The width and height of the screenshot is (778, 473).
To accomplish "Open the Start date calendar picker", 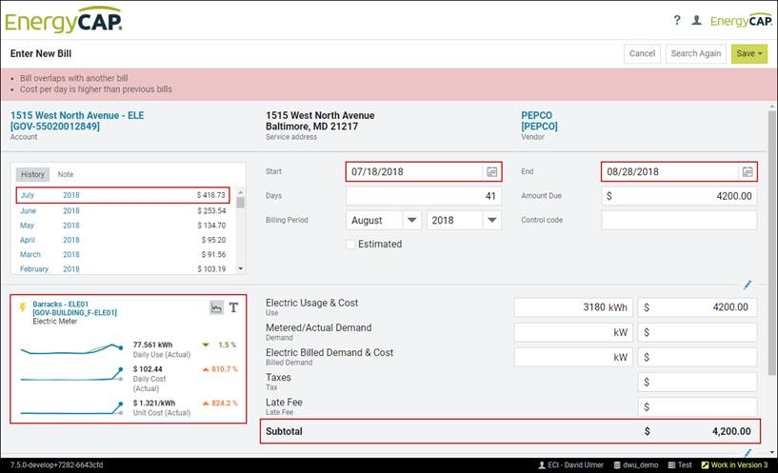I will point(491,172).
